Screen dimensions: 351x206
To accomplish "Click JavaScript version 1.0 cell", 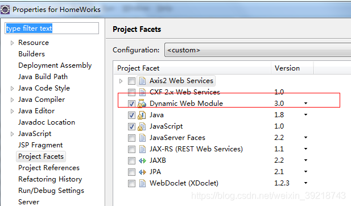I will pyautogui.click(x=279, y=126).
